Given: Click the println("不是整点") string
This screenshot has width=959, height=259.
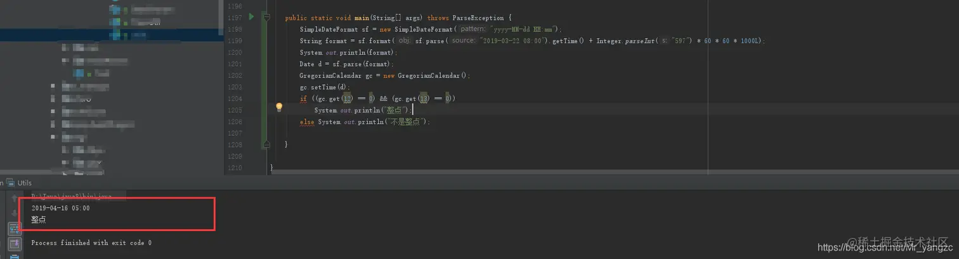Looking at the screenshot, I should click(x=403, y=121).
